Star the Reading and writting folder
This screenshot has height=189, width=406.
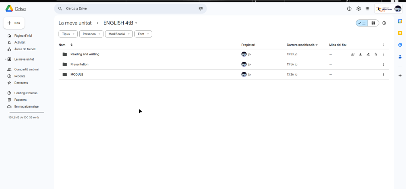point(375,54)
